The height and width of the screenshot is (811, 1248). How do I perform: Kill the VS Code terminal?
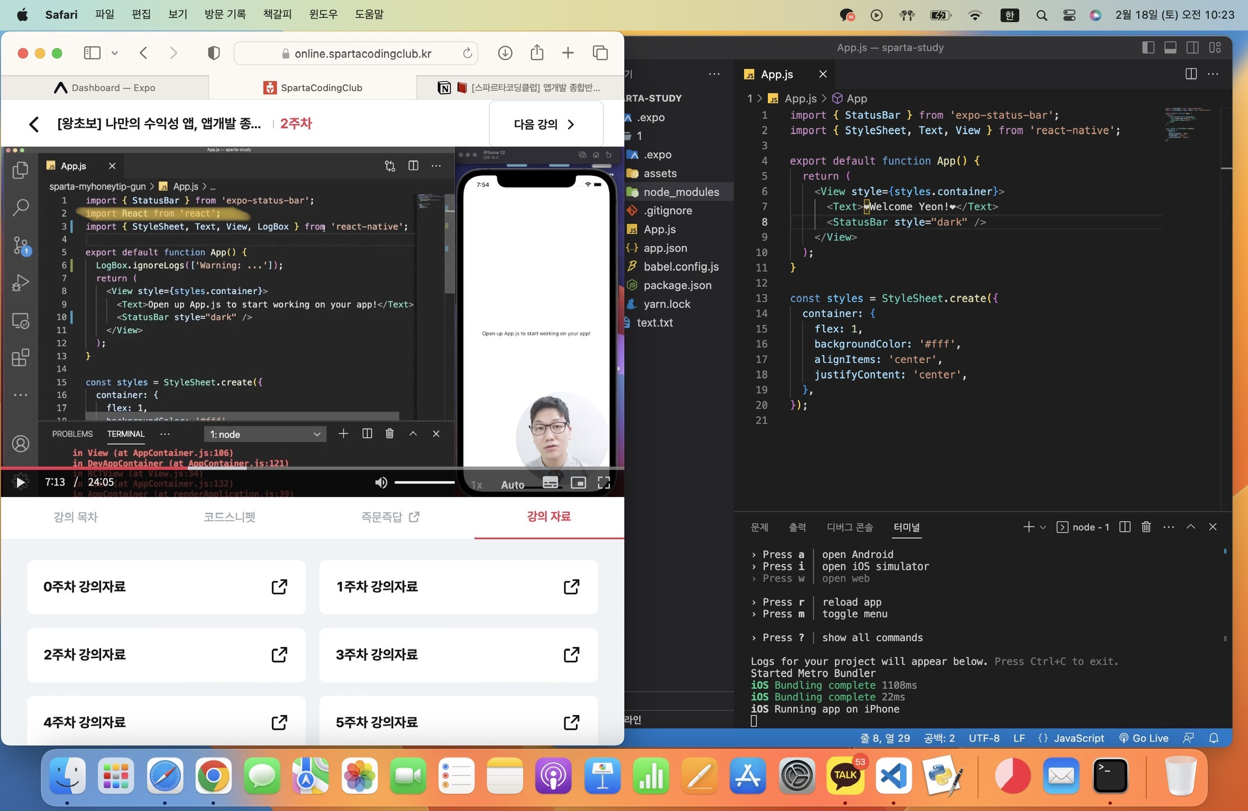[x=1146, y=527]
